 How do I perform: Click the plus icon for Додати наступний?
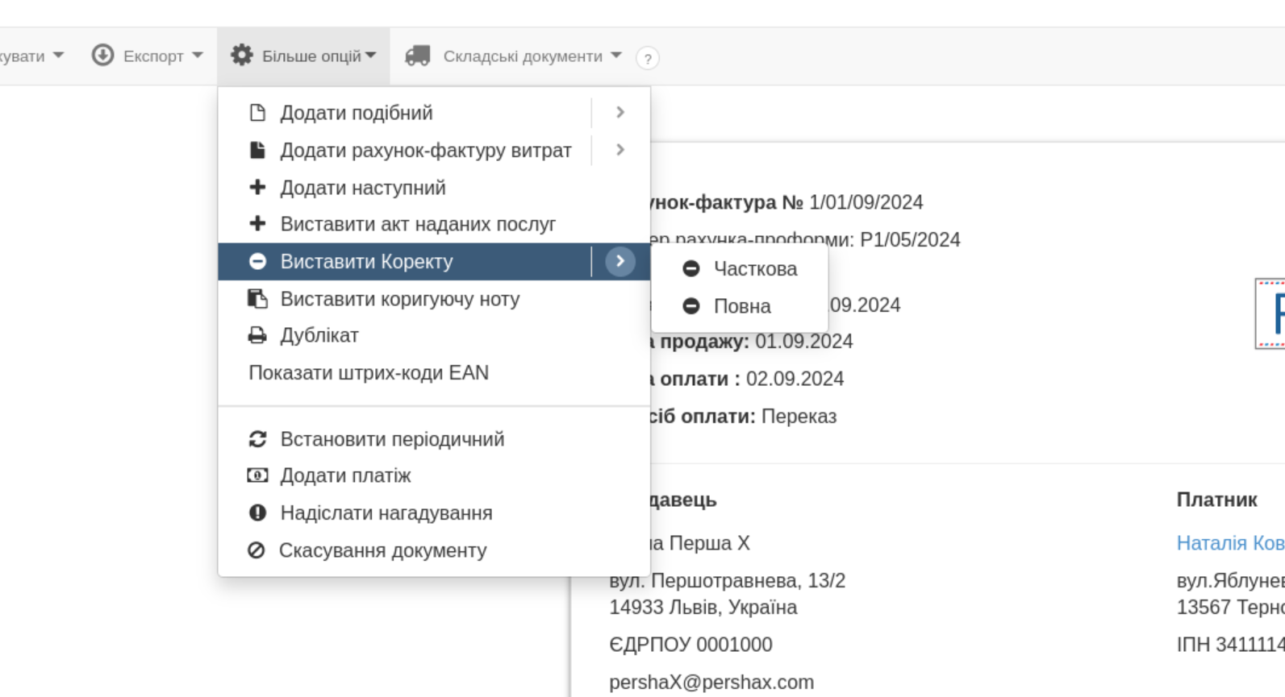click(257, 187)
